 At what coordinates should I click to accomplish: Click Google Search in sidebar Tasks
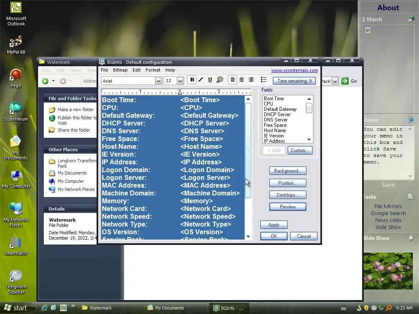(x=388, y=213)
